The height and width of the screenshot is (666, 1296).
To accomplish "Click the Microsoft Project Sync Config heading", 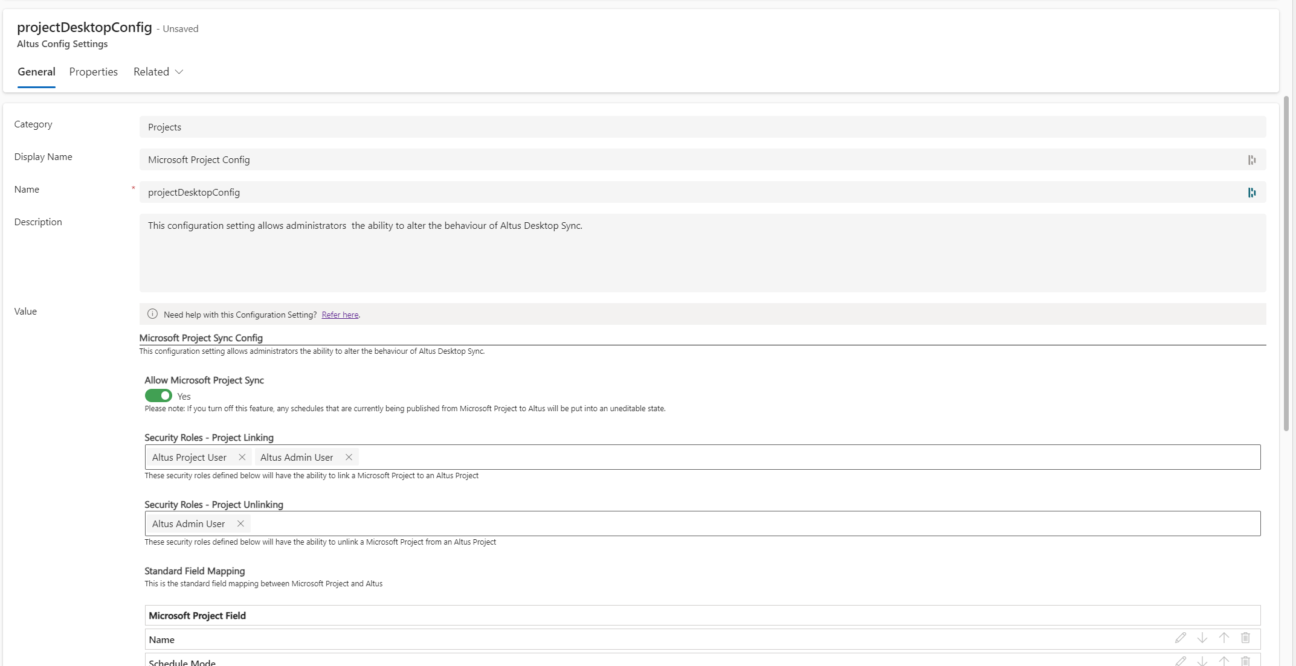I will [x=201, y=338].
